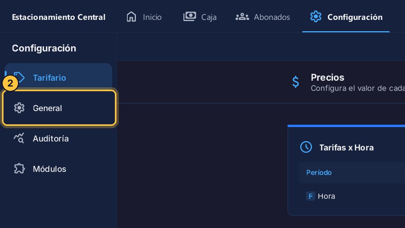Click the Período column header

(x=319, y=172)
